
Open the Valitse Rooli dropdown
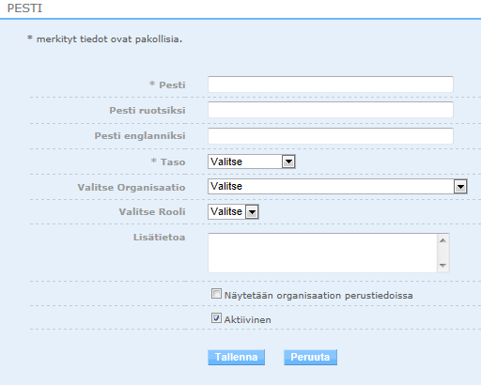[x=233, y=211]
